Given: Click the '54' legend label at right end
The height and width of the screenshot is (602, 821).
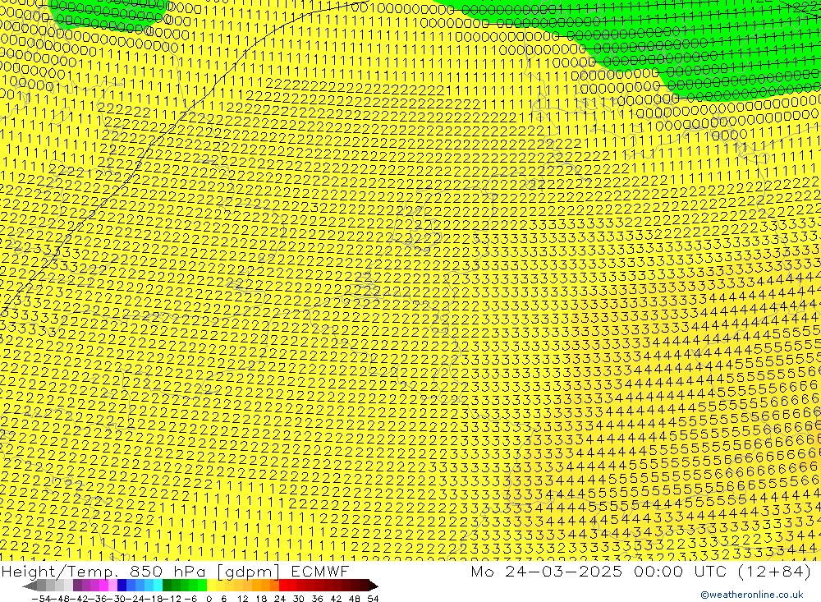Looking at the screenshot, I should pyautogui.click(x=373, y=599).
